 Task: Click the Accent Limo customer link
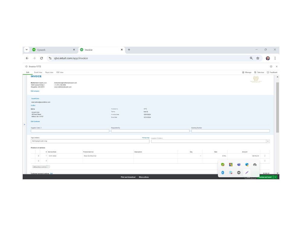pyautogui.click(x=35, y=99)
